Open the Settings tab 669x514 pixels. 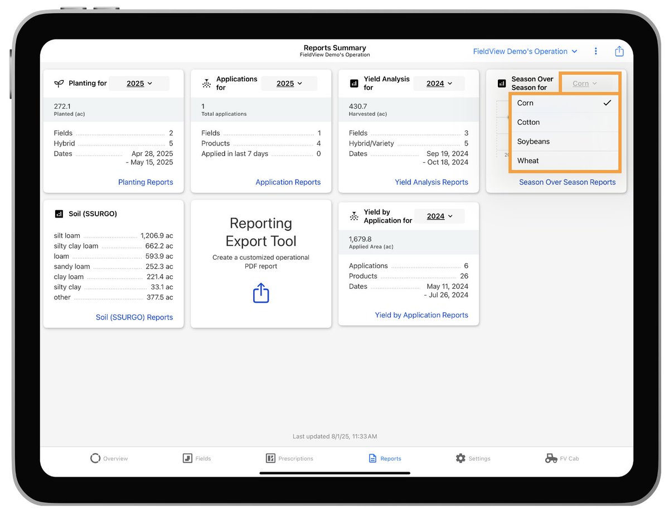[473, 458]
